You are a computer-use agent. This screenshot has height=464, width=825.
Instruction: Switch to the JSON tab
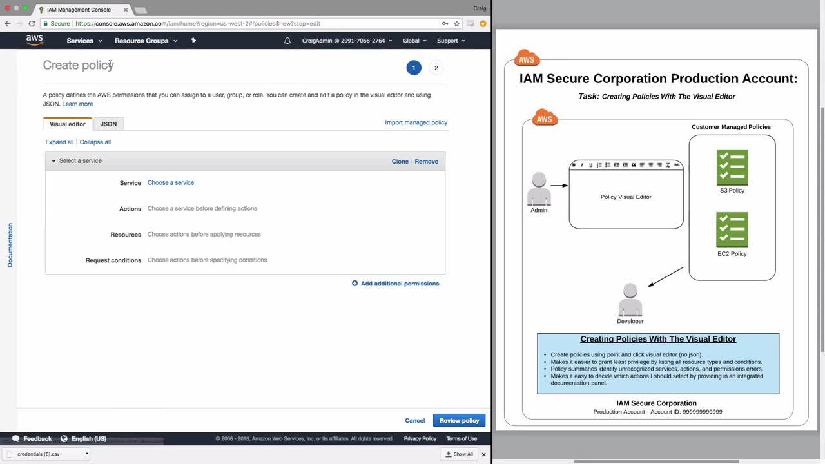[108, 124]
